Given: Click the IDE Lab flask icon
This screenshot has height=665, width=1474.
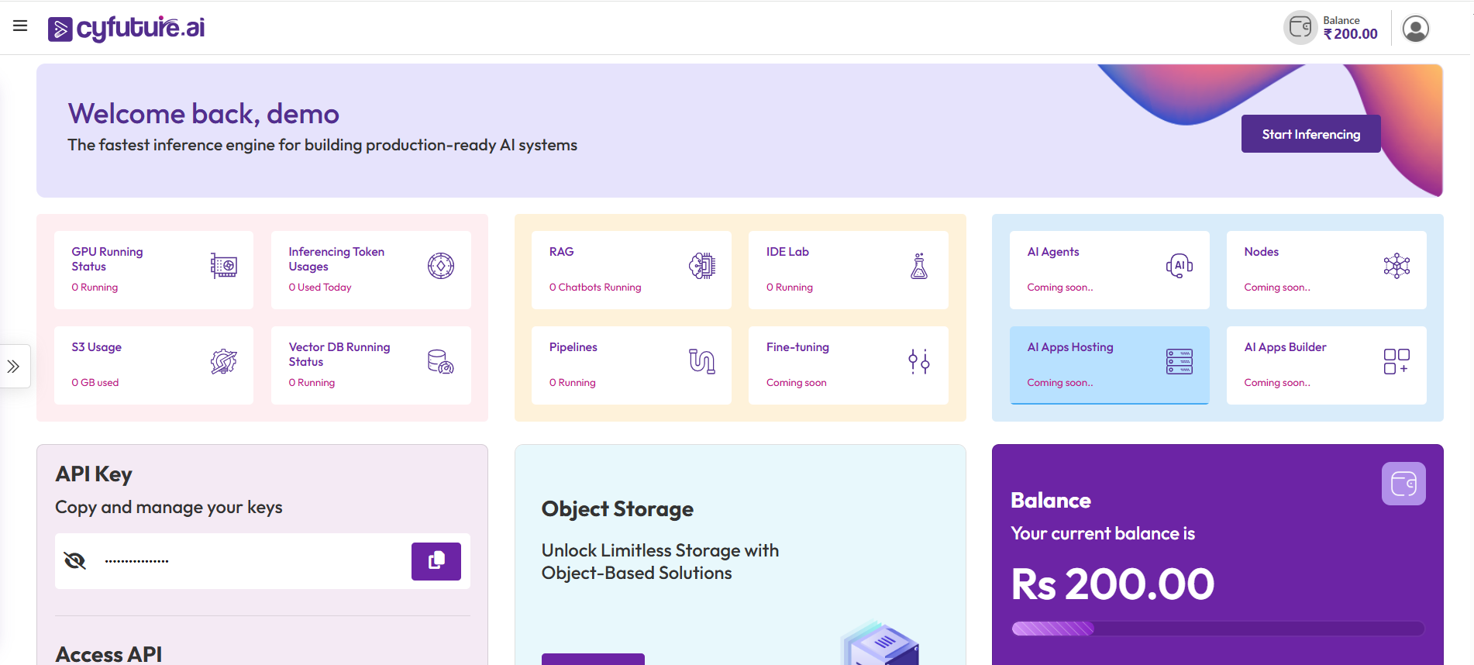Looking at the screenshot, I should click(x=919, y=266).
